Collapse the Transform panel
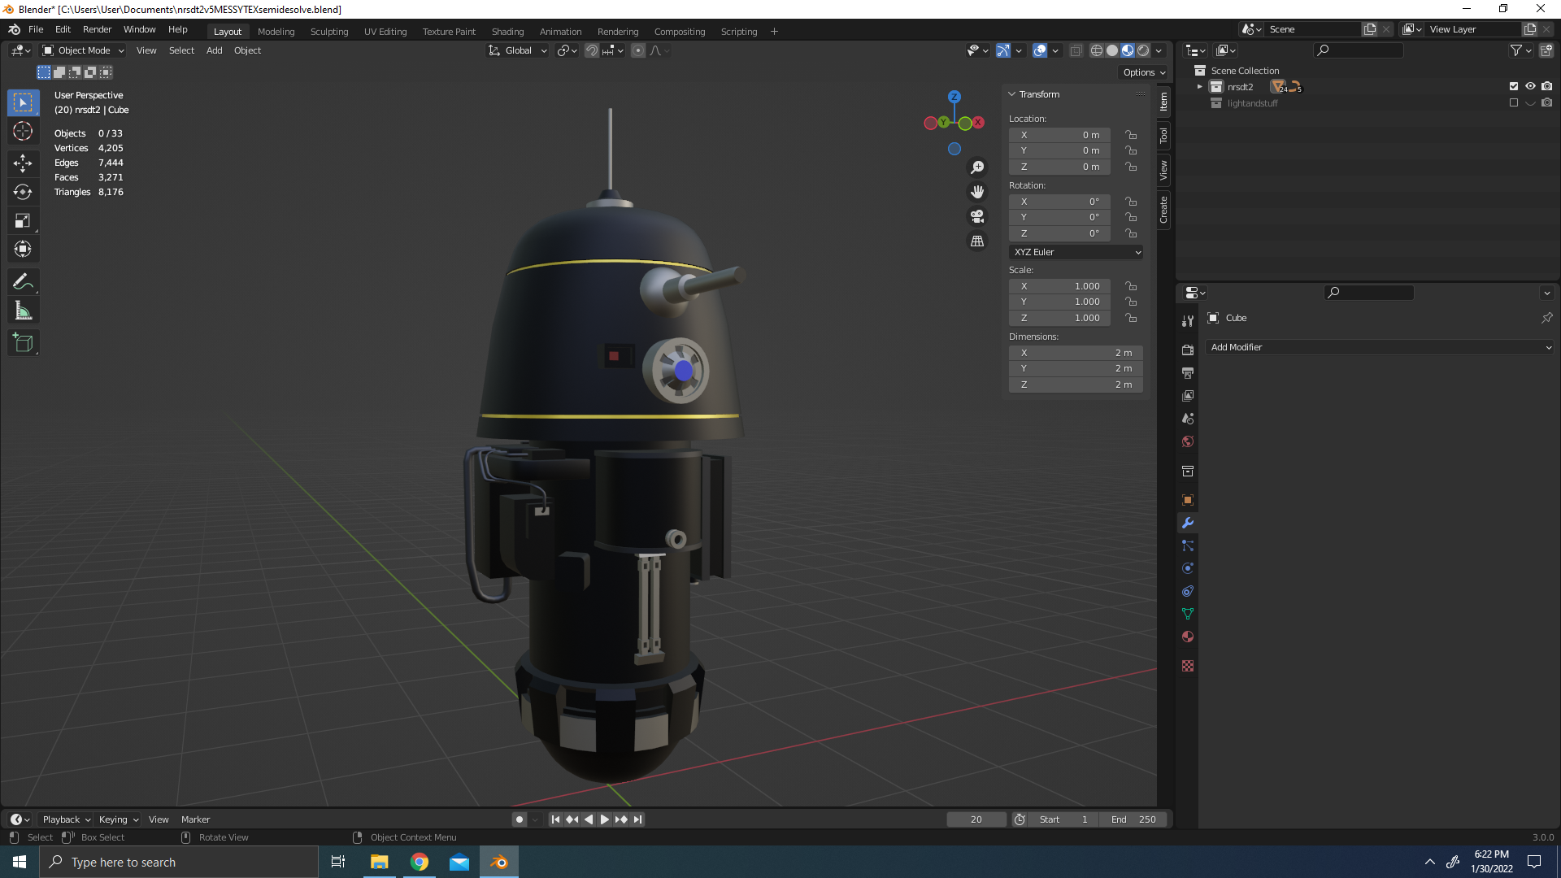Screen dimensions: 1561x878 coord(1012,94)
